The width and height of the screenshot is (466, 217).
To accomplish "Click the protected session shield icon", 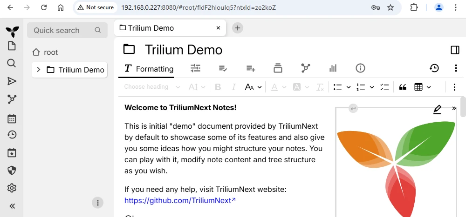I will point(12,171).
